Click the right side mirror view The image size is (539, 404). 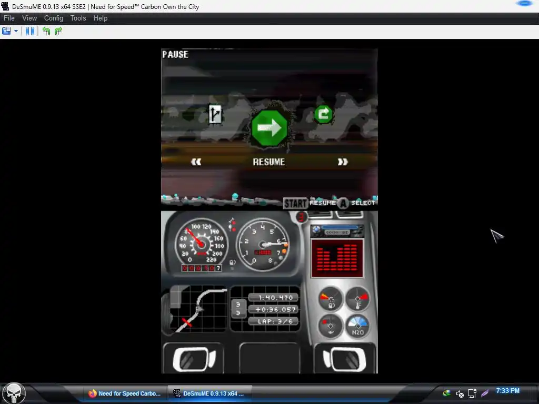click(x=344, y=359)
